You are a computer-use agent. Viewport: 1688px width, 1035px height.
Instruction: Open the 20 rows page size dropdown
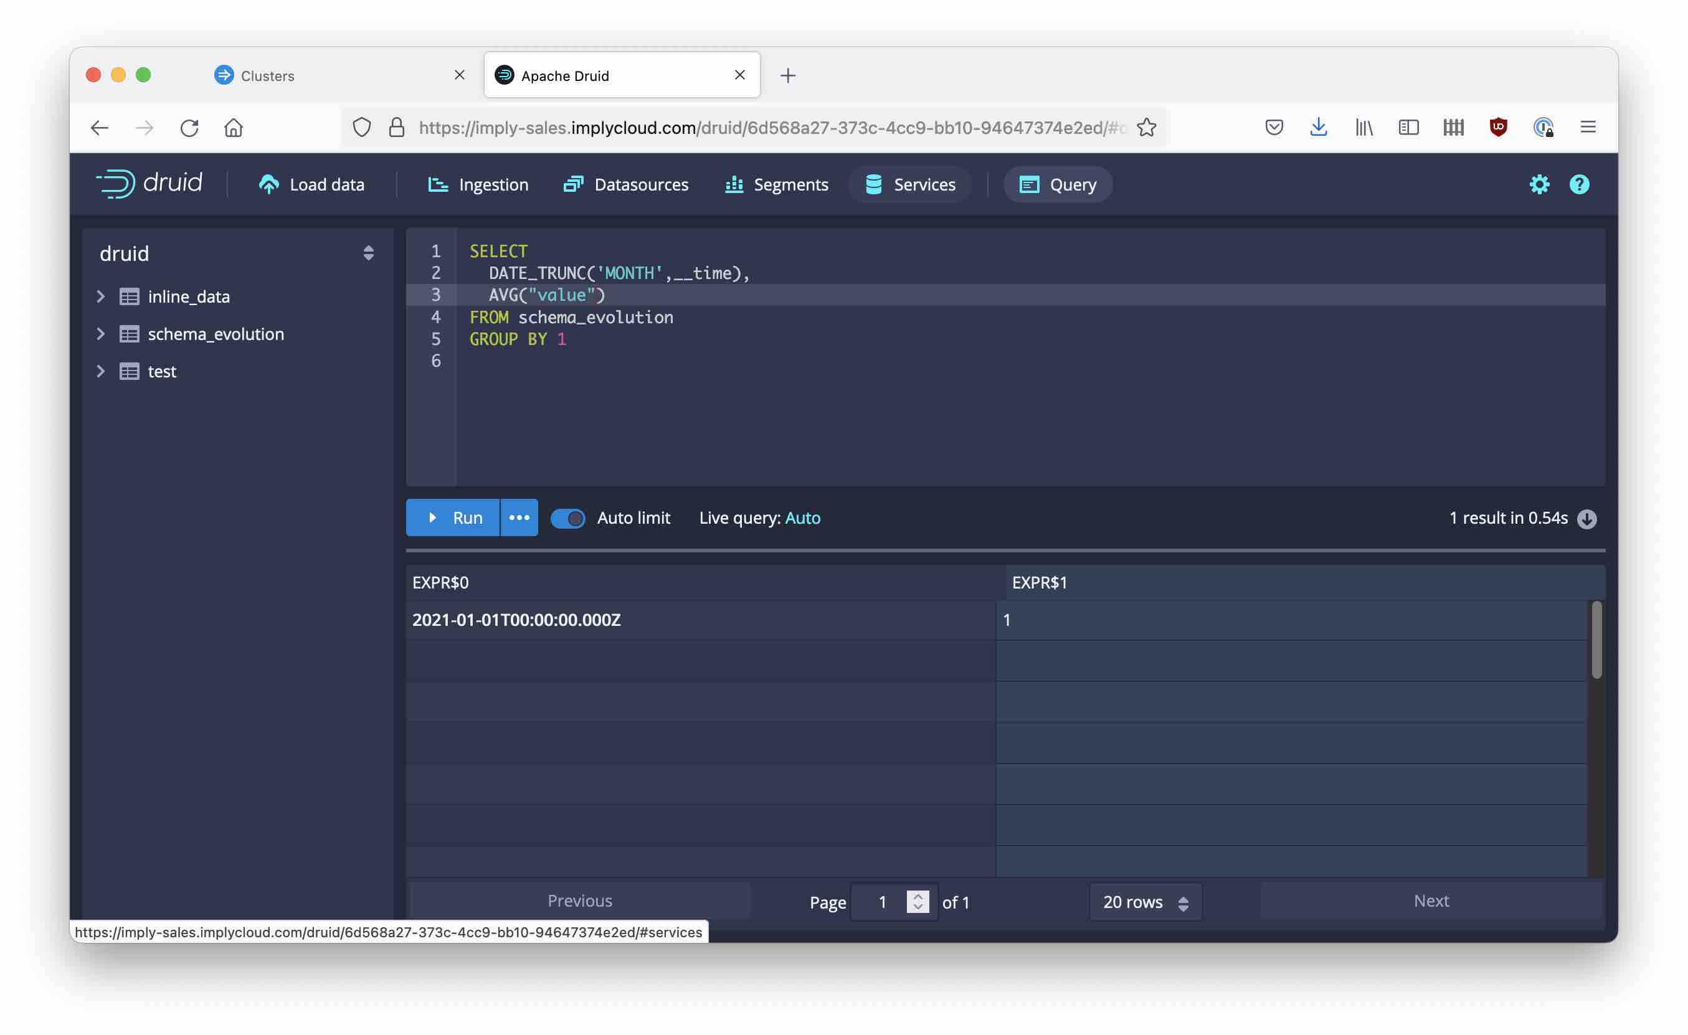1145,902
